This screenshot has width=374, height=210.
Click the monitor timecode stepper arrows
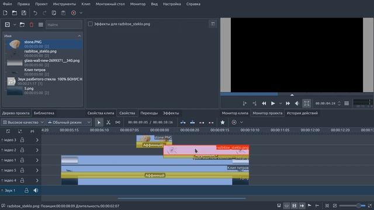pos(339,103)
